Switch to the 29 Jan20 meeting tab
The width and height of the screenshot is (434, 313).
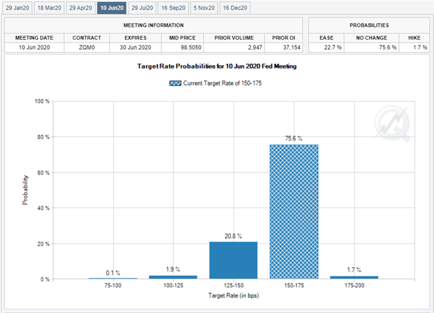(x=17, y=8)
